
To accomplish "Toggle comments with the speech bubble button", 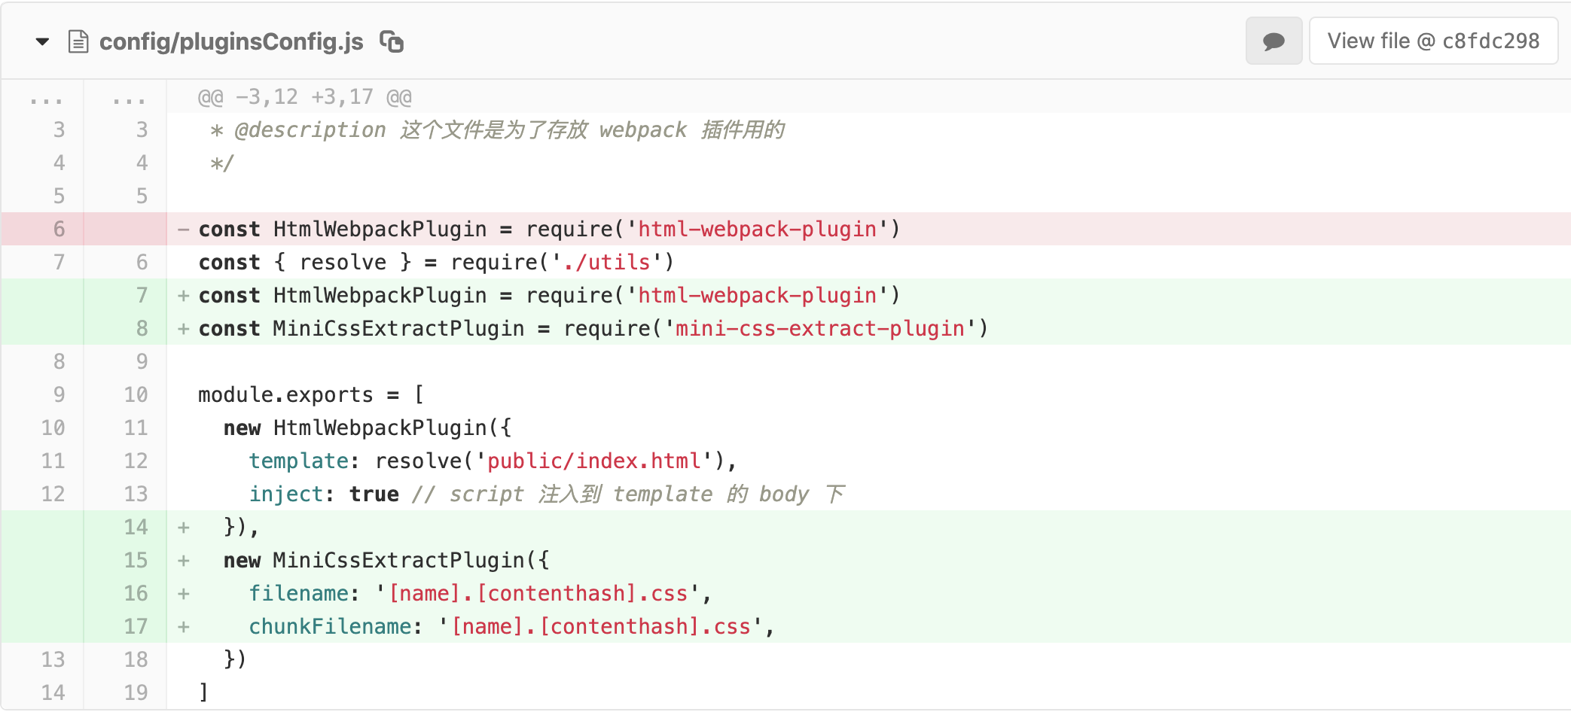I will 1274,41.
